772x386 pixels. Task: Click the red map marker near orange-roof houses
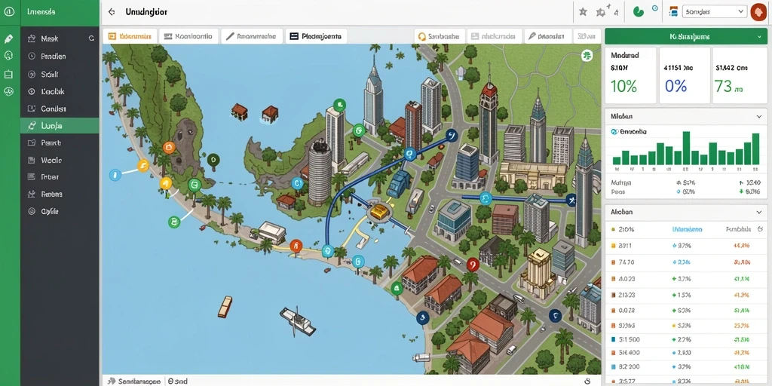coord(472,265)
